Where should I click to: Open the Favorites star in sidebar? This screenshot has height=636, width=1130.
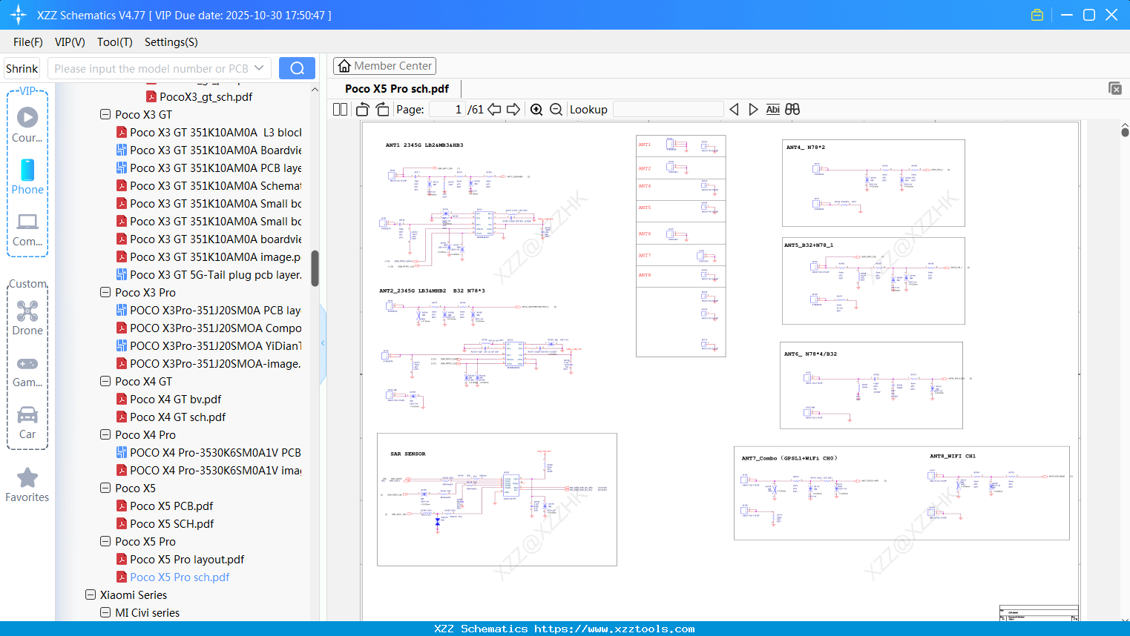click(27, 485)
